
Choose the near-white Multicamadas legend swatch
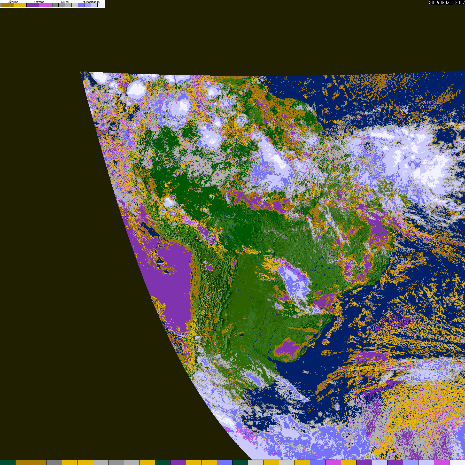[x=101, y=5]
